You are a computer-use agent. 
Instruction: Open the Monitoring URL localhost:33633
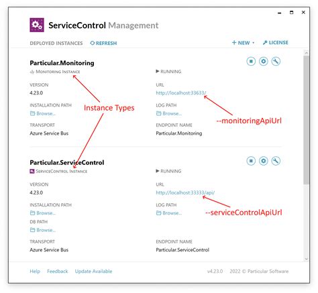(x=181, y=93)
